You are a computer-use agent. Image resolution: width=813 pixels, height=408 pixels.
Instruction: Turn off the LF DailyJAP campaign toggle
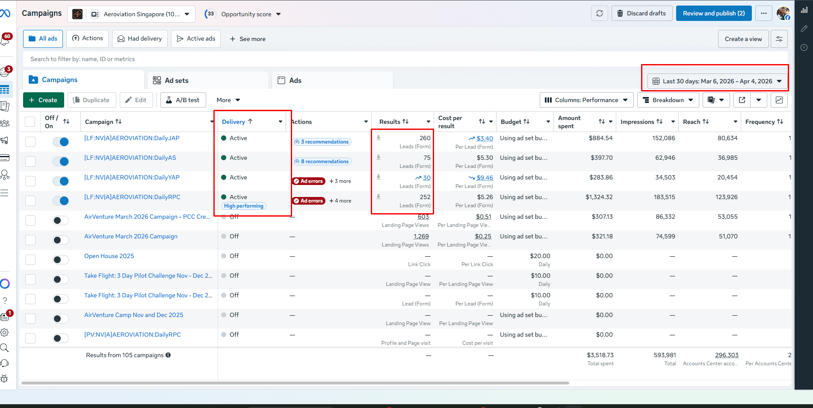coord(61,142)
